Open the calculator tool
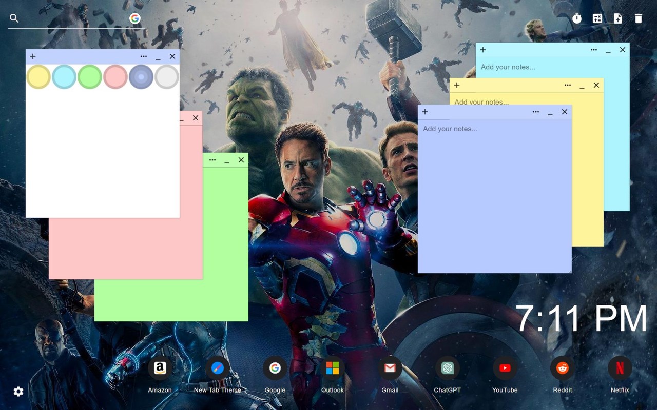657x410 pixels. point(597,18)
